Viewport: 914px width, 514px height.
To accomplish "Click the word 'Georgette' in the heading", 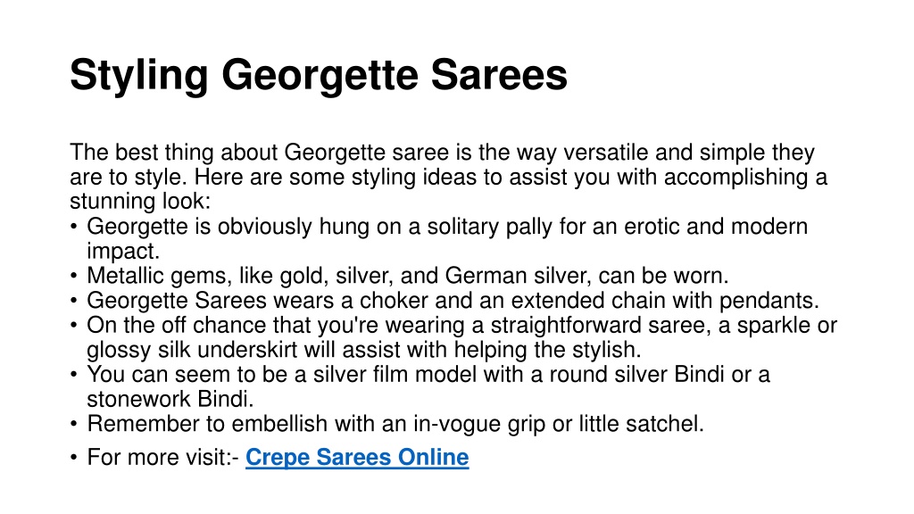I will tap(320, 77).
